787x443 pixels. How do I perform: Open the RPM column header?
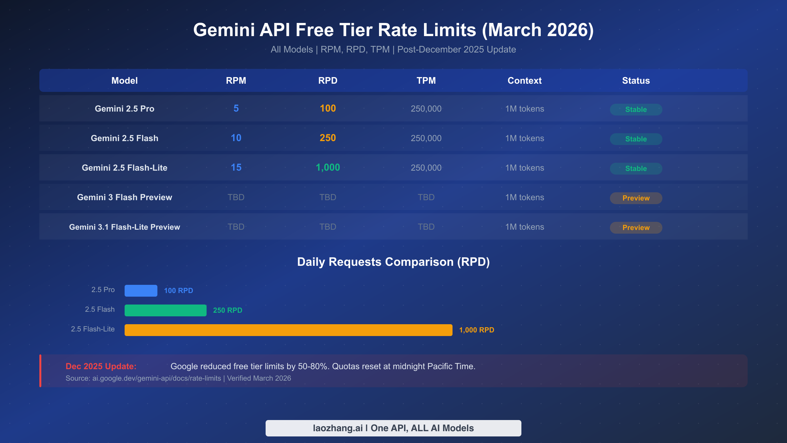tap(236, 80)
